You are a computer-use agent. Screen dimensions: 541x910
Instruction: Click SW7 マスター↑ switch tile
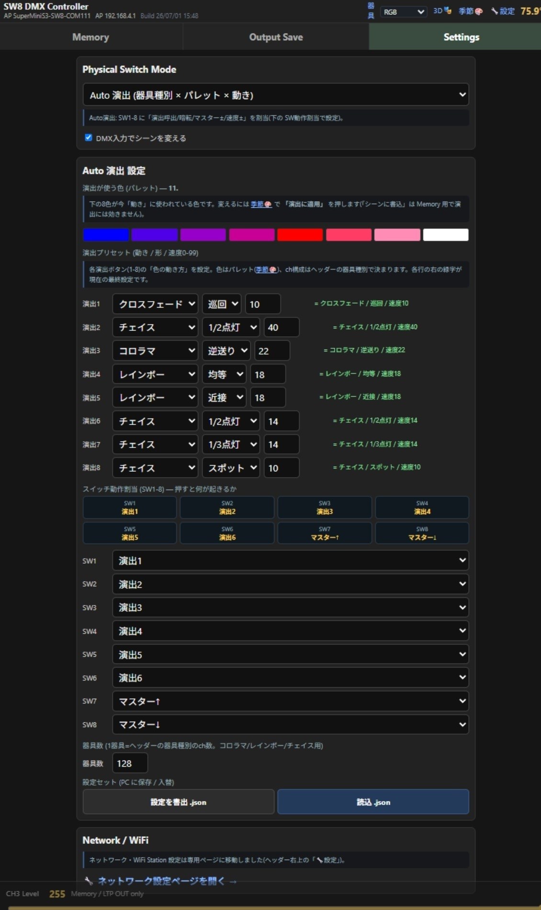click(x=325, y=533)
